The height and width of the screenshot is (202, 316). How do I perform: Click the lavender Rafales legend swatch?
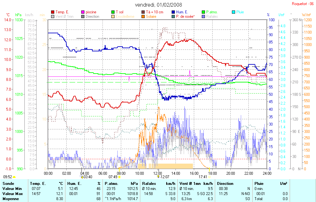point(203,16)
